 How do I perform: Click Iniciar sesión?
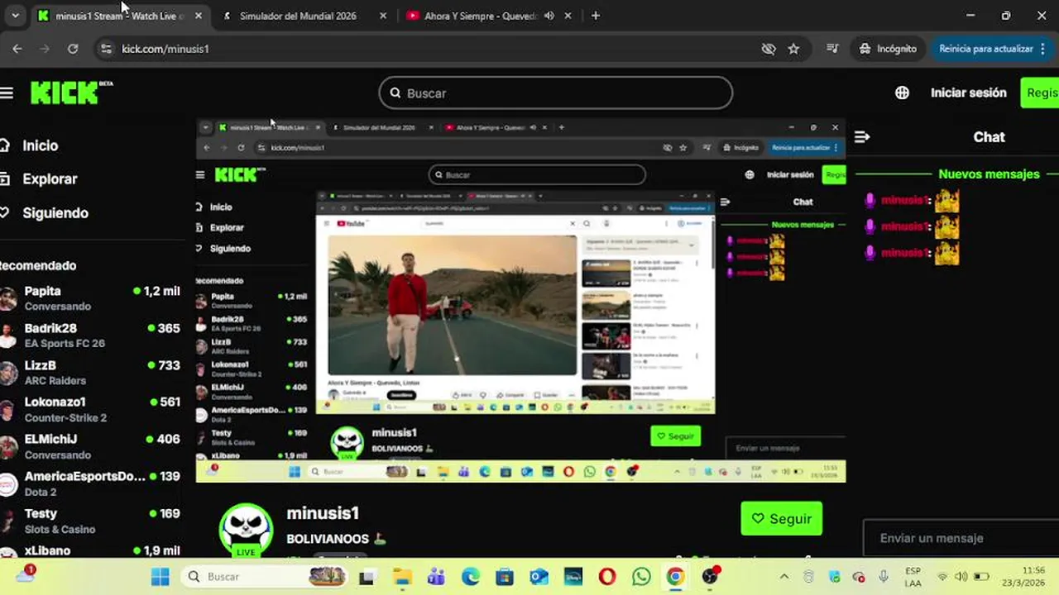click(968, 93)
